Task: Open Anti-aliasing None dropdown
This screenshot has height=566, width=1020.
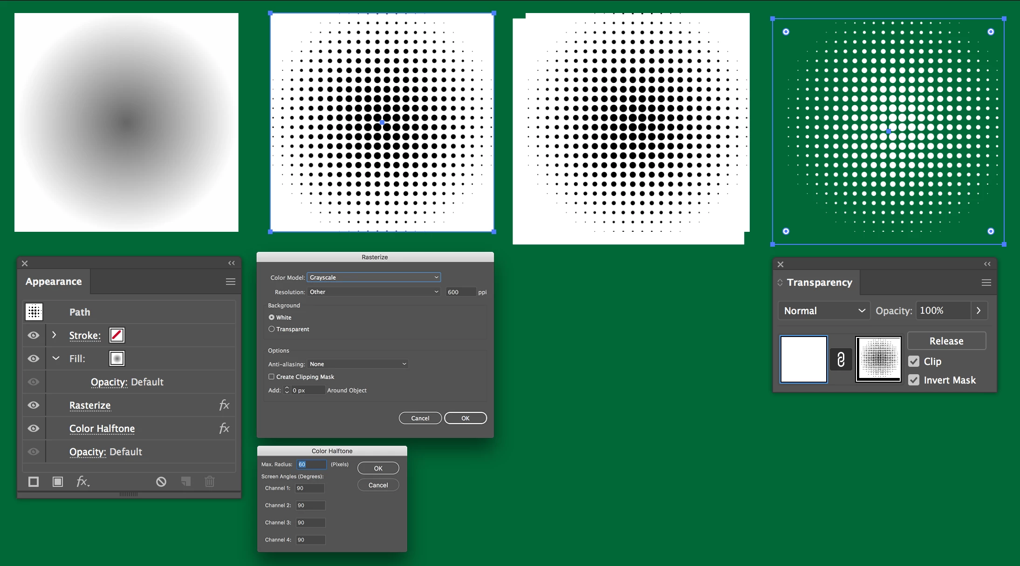Action: (358, 364)
